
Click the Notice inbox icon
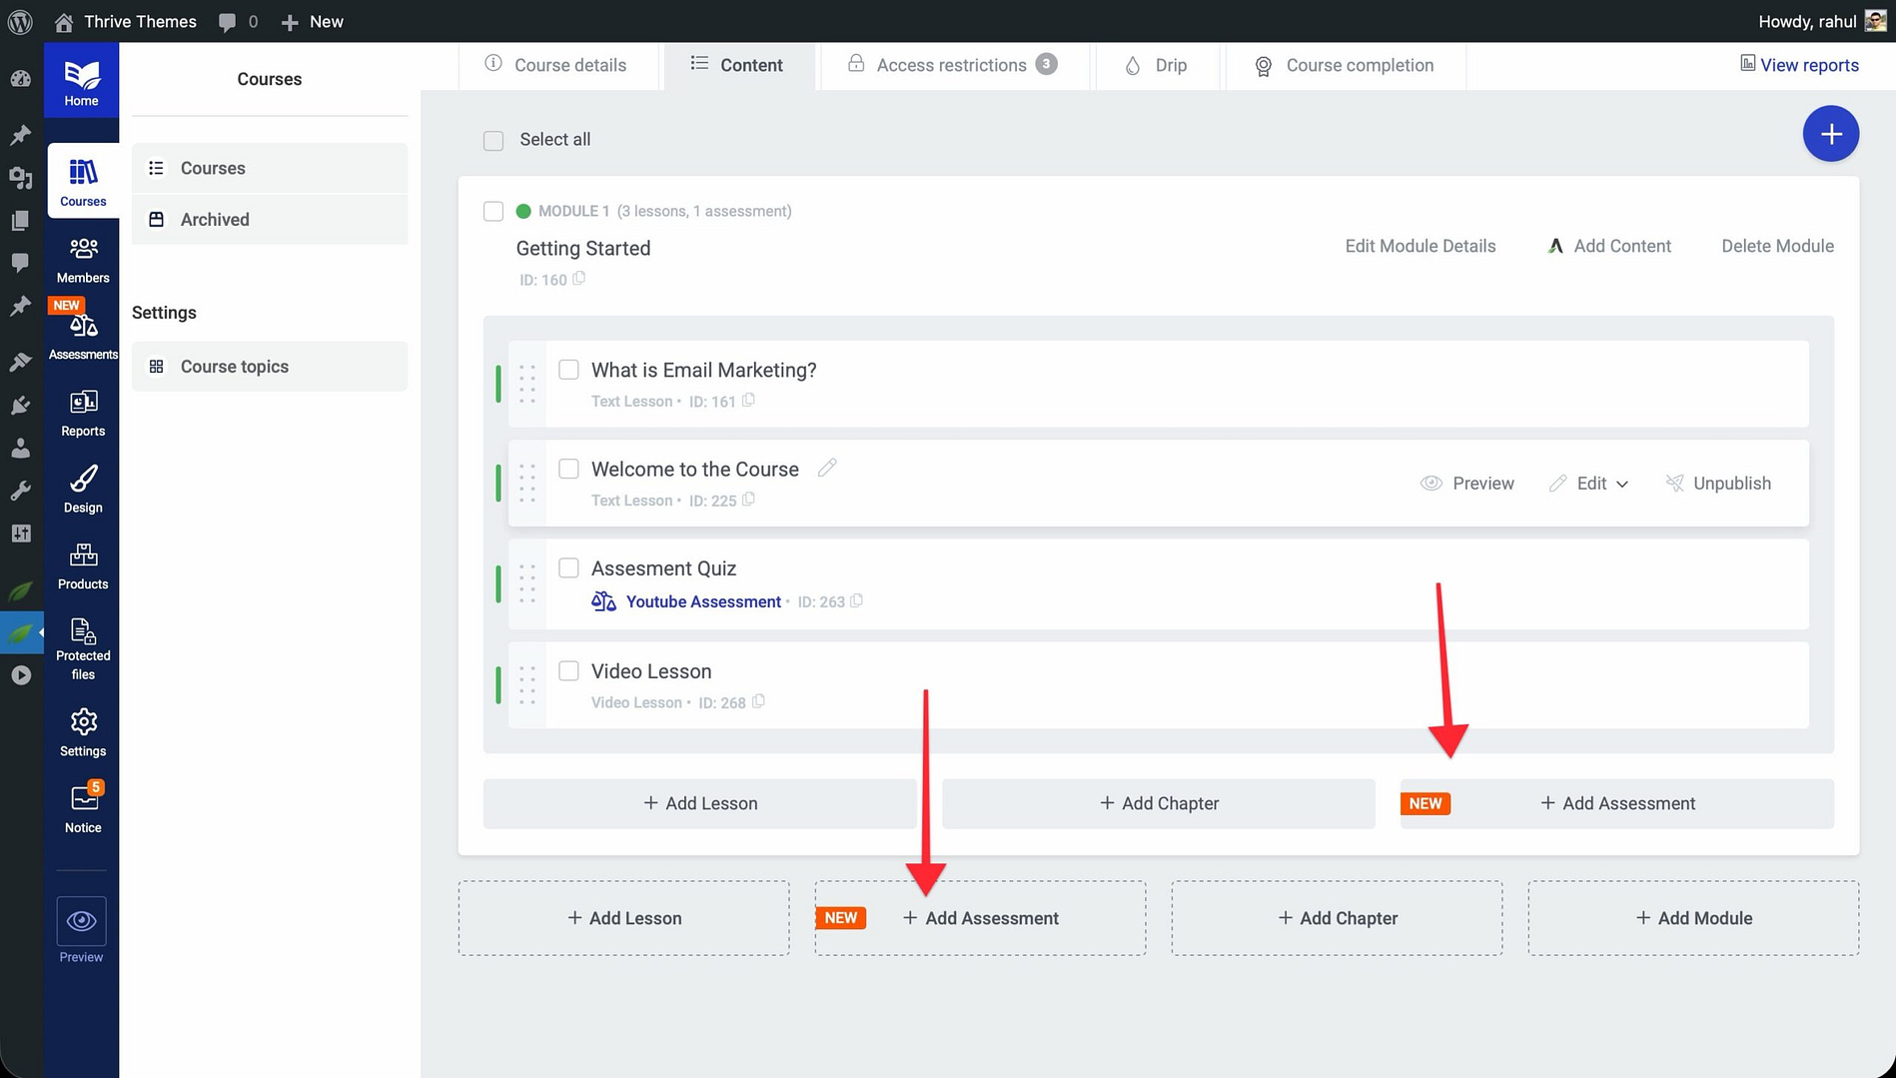click(x=83, y=799)
